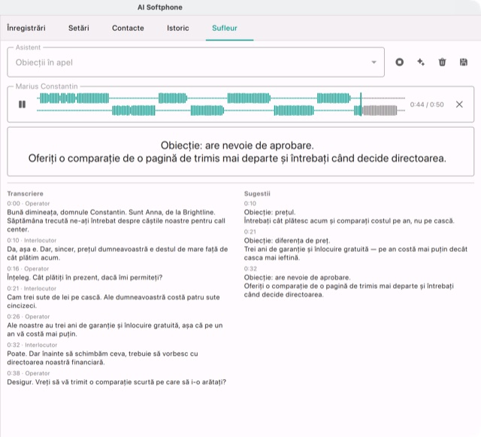
Task: Select "Ale noastre au trei ani de garanție" line
Action: pyautogui.click(x=115, y=330)
